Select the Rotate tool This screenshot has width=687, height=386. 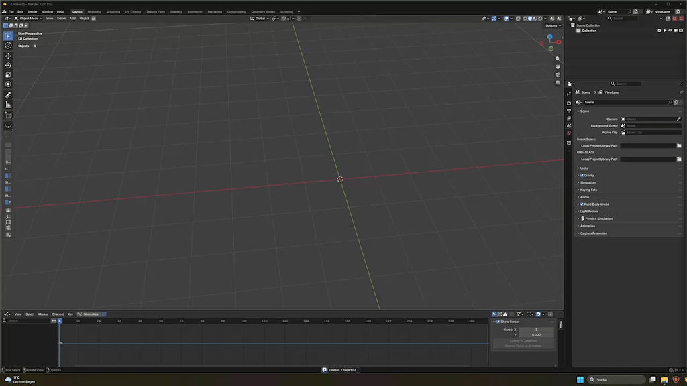(x=8, y=66)
